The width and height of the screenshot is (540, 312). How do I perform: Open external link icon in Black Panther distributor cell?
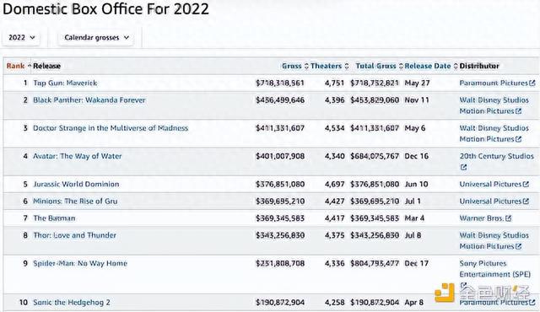519,111
